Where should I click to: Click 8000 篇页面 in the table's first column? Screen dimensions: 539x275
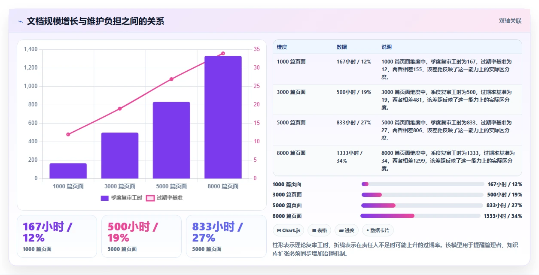(x=291, y=153)
